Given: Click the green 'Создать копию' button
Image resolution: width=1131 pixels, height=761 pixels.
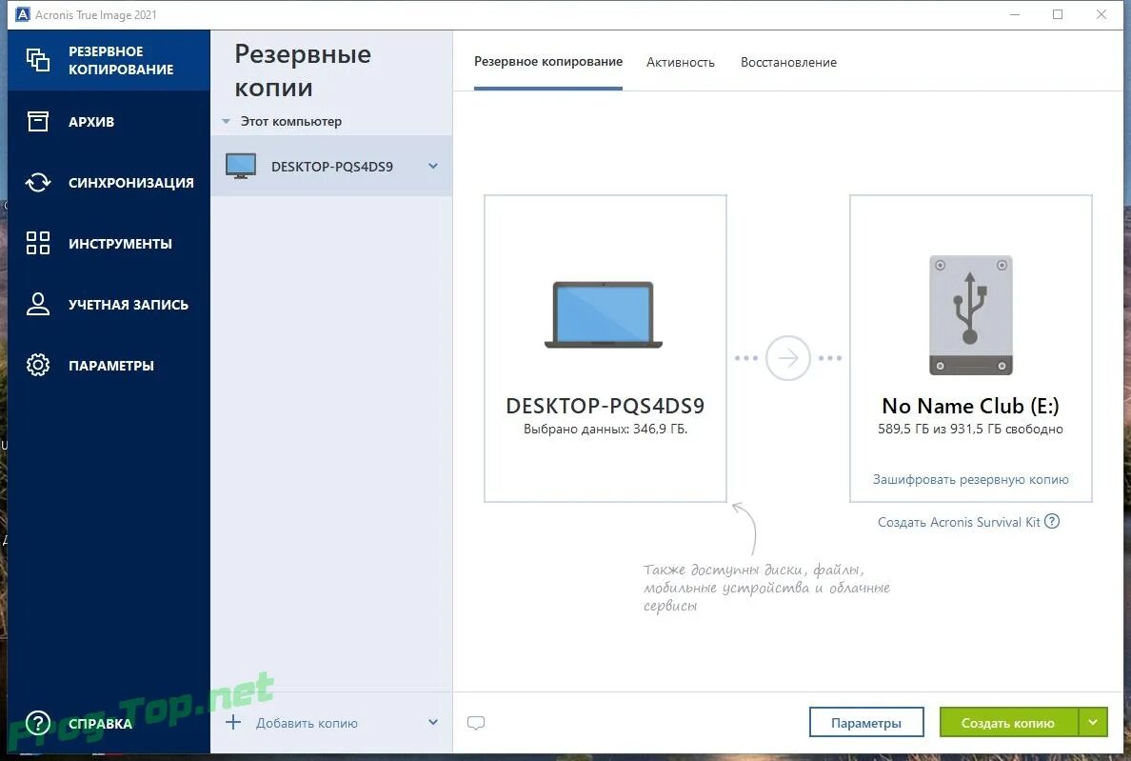Looking at the screenshot, I should [x=1008, y=722].
